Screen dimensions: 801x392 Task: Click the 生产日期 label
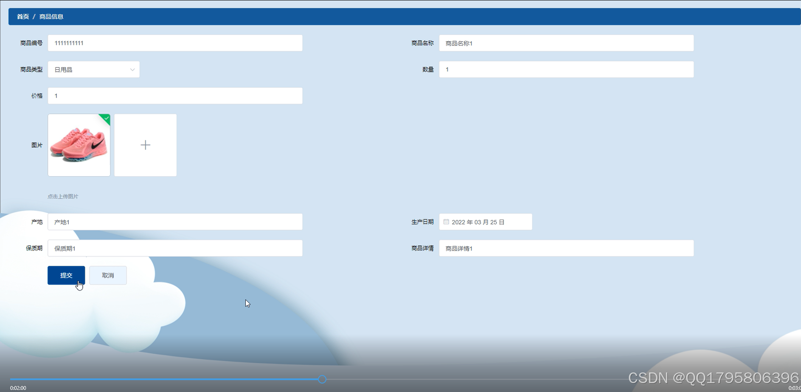tap(422, 222)
